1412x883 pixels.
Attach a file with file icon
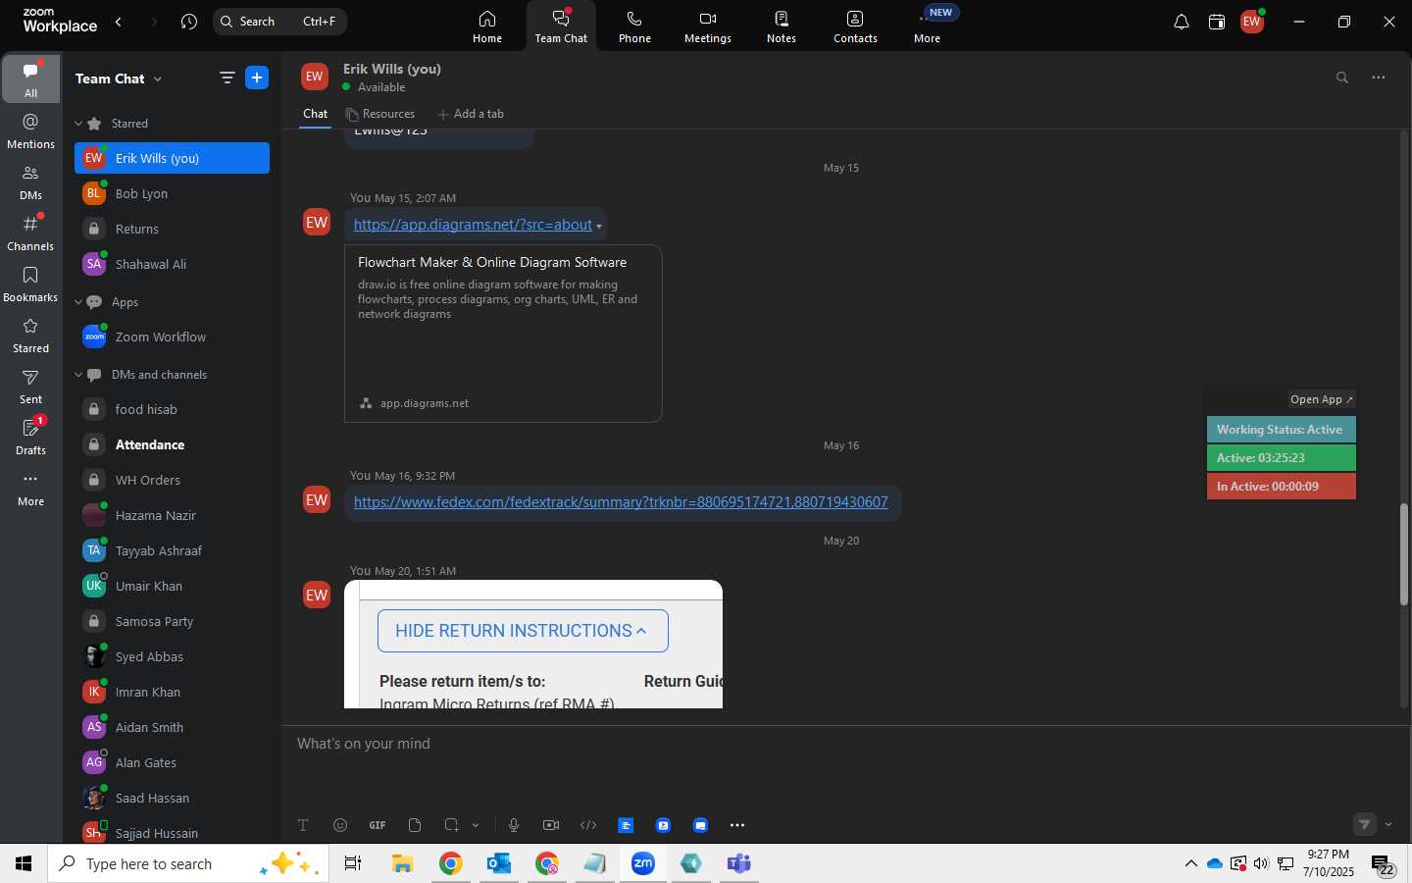click(x=415, y=825)
